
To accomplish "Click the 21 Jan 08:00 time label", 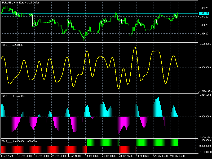I will click(x=109, y=156).
